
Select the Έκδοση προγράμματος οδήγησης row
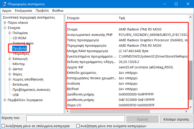coord(127,62)
